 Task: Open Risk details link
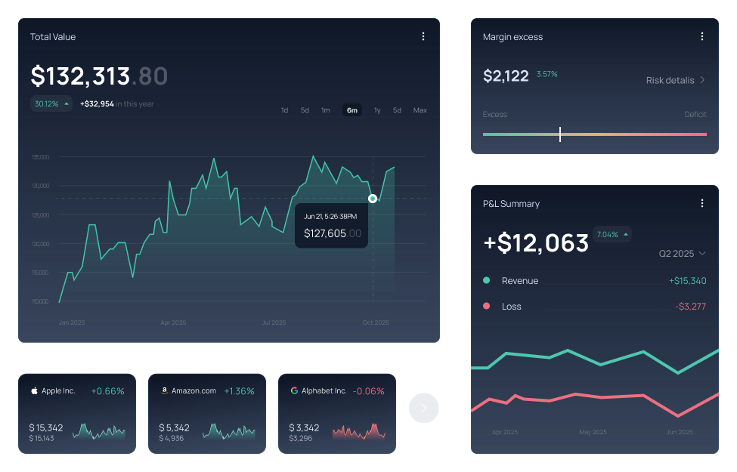(x=671, y=80)
